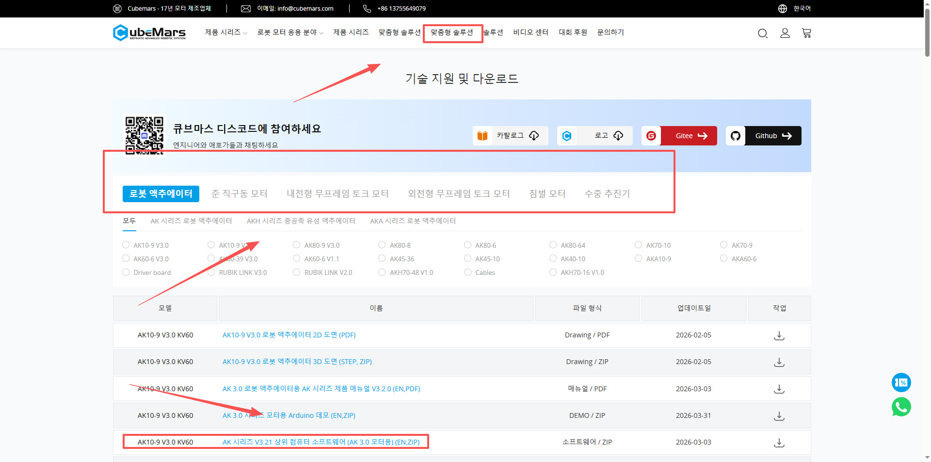Screen dimensions: 931x462
Task: Choose the RUBIK LINK V2.0 radio button
Action: [297, 272]
